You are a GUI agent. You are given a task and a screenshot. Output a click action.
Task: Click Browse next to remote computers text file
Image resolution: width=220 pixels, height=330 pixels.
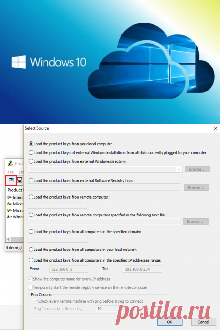click(x=196, y=221)
